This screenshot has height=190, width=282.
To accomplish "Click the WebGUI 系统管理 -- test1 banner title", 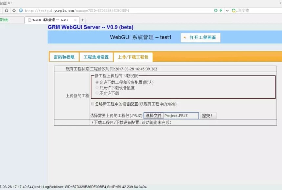I will (141, 37).
